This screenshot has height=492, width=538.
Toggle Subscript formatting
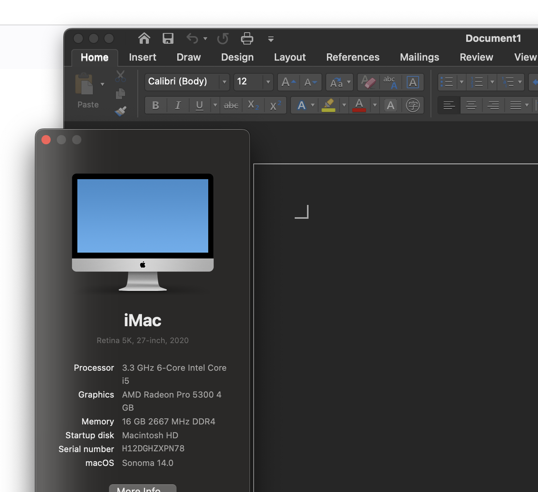click(253, 105)
